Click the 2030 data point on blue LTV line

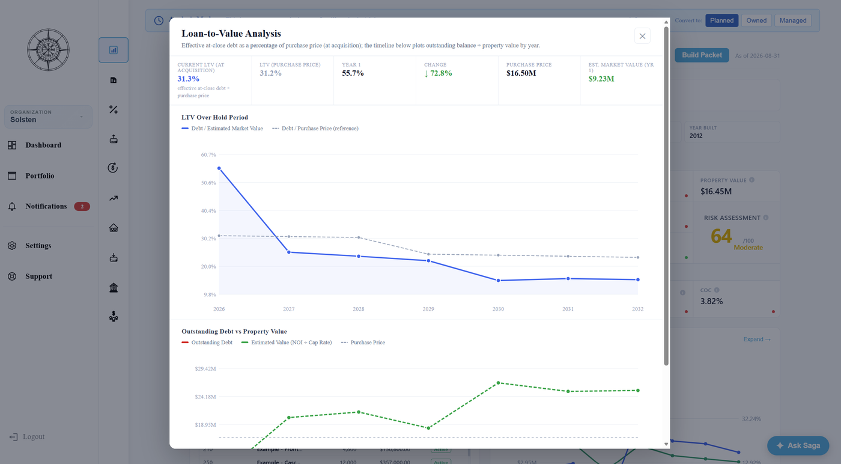coord(498,281)
